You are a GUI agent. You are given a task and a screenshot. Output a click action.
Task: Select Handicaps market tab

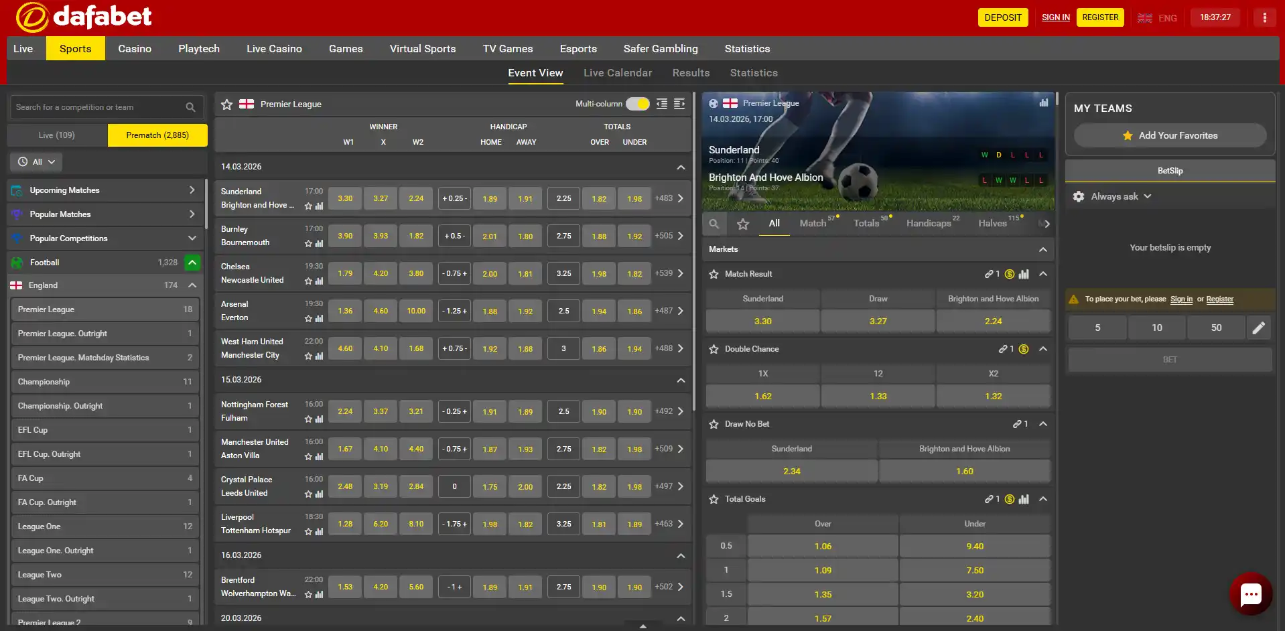click(929, 223)
